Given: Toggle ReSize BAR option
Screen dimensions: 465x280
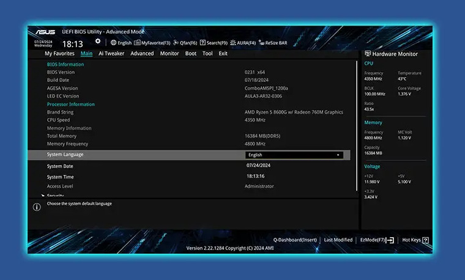Looking at the screenshot, I should pyautogui.click(x=273, y=43).
